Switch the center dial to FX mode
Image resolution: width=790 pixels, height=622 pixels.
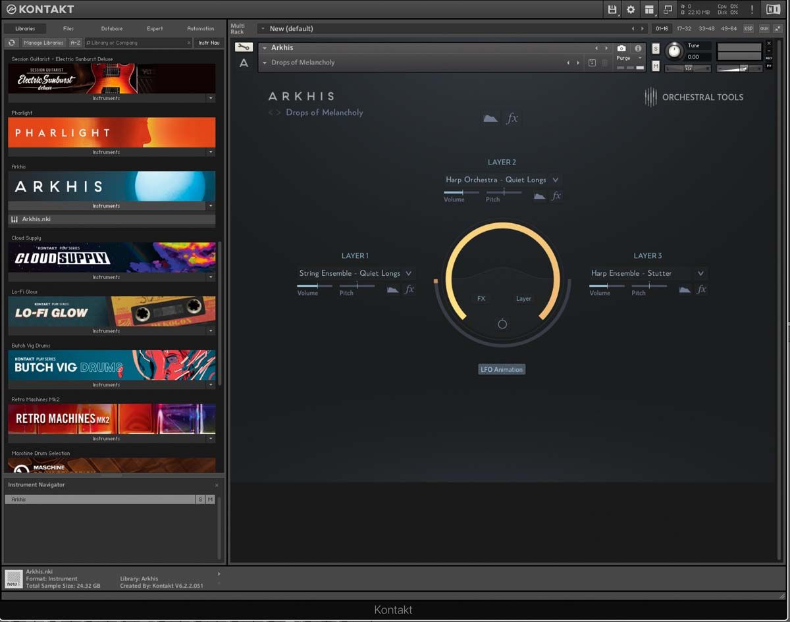coord(481,298)
